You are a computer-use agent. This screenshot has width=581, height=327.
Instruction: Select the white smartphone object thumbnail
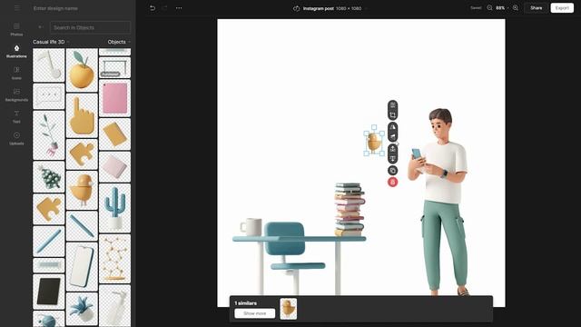[82, 266]
